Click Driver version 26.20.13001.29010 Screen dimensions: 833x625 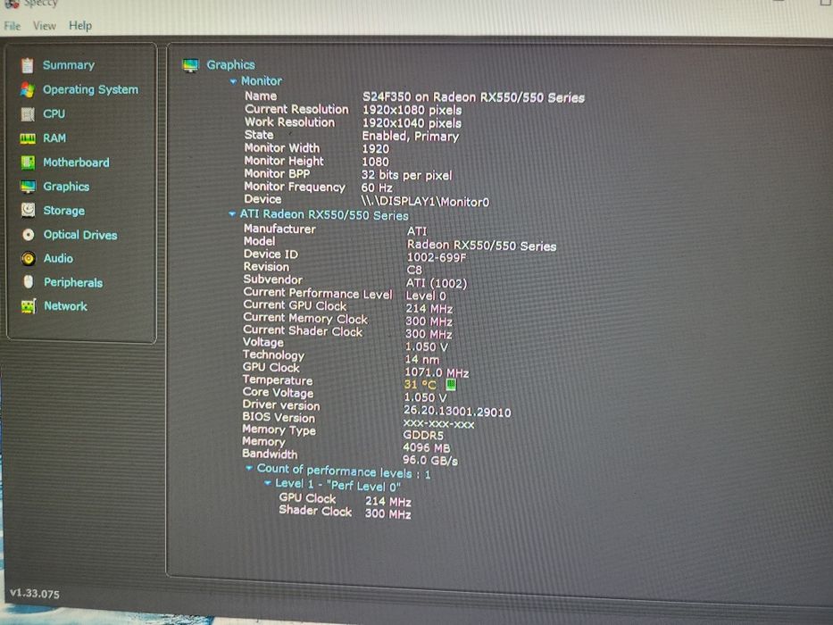point(457,412)
